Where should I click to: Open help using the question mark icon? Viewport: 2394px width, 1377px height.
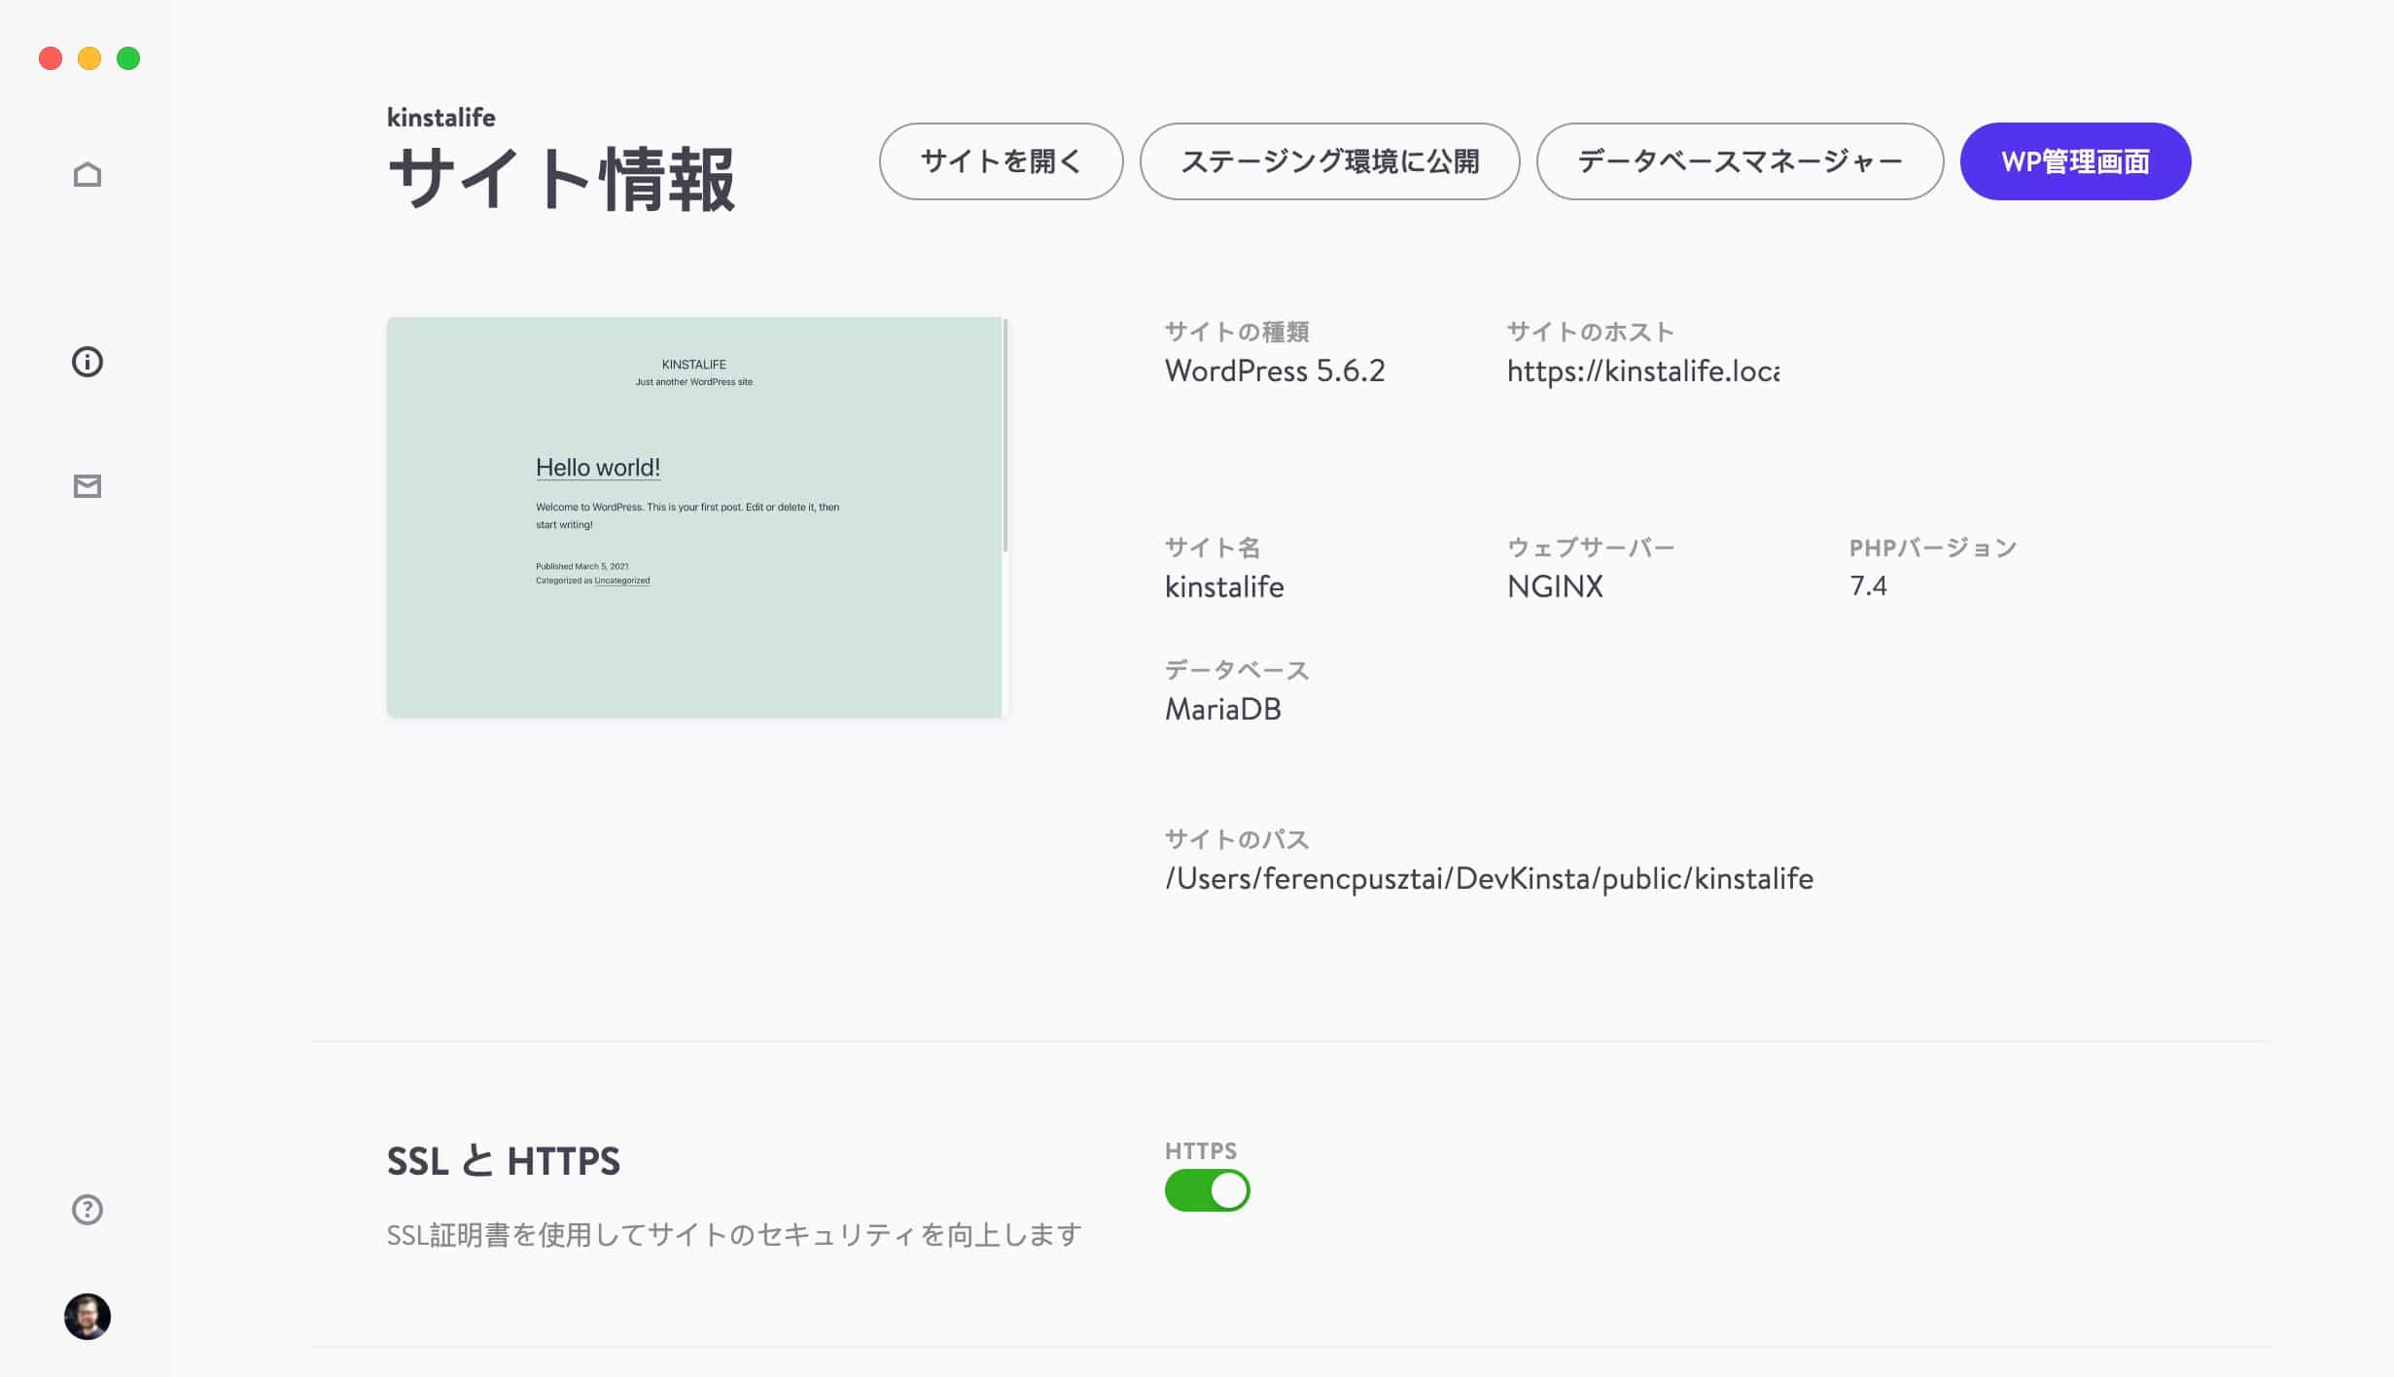(87, 1210)
